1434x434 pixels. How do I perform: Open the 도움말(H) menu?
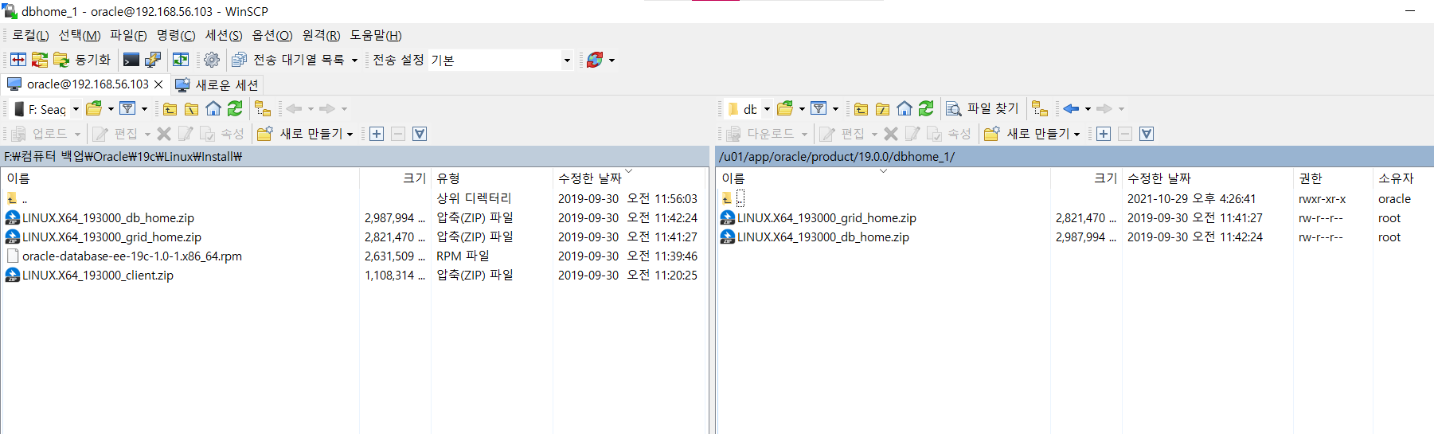pyautogui.click(x=376, y=35)
